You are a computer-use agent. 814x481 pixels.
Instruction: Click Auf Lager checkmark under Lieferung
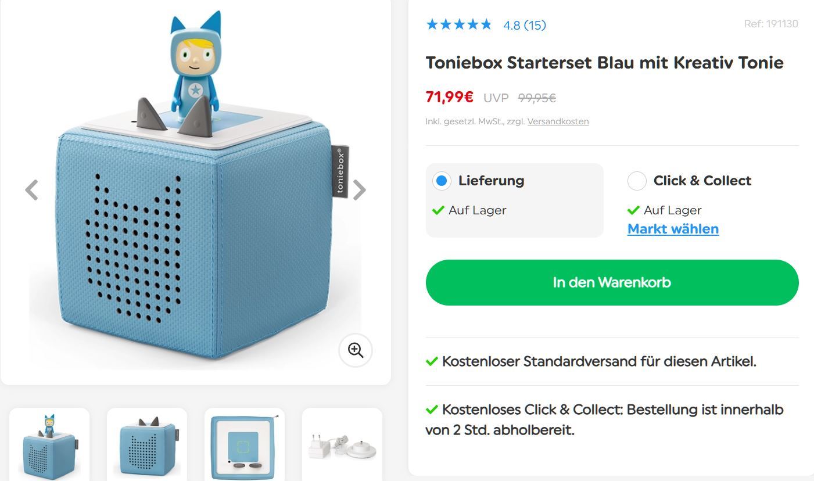click(x=438, y=210)
